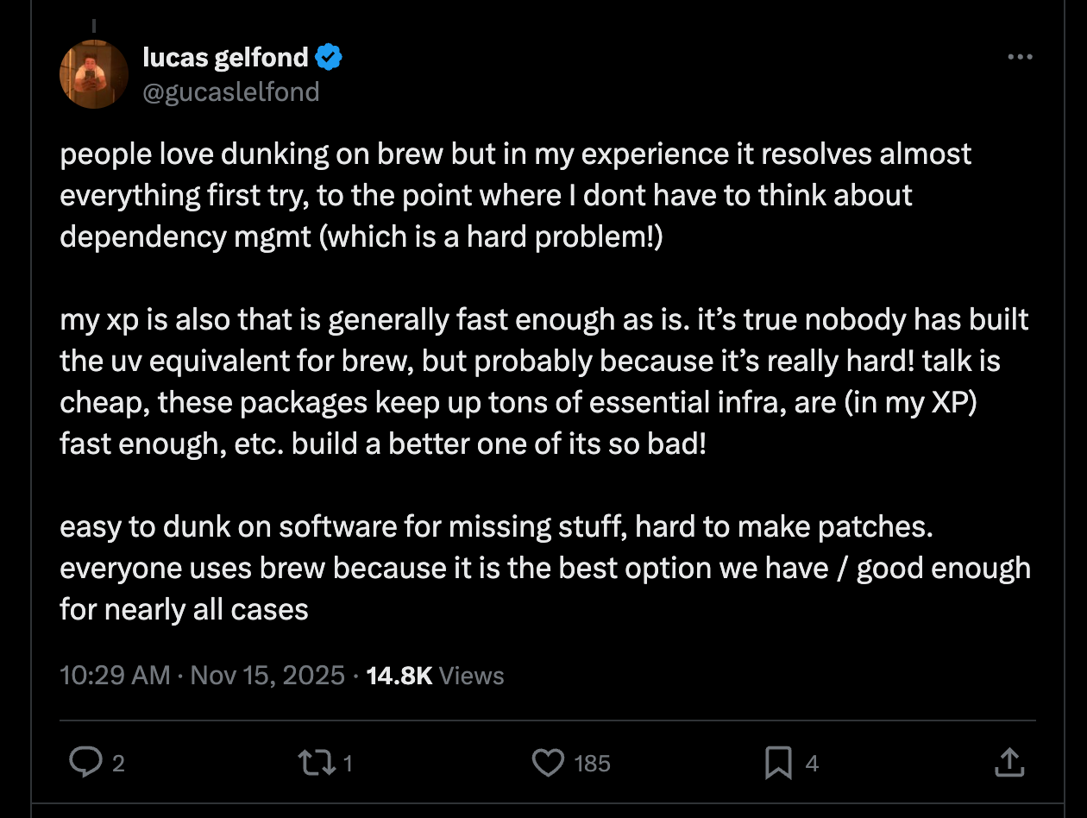
Task: Open the @gucaslelfond handle link
Action: [x=230, y=91]
